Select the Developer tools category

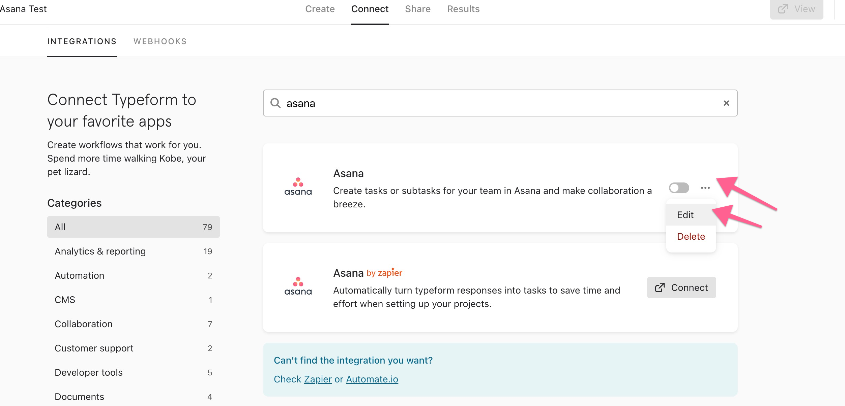pos(133,372)
